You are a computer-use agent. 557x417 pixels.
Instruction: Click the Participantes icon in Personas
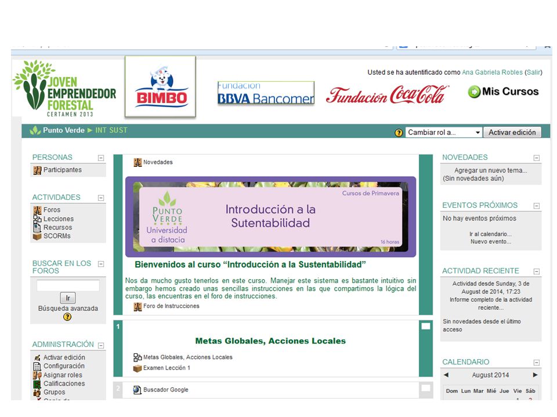[x=37, y=170]
